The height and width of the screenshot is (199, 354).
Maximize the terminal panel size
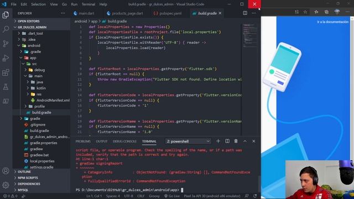(x=245, y=142)
